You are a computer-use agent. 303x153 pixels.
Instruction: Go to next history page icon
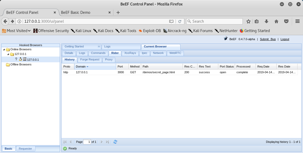(x=102, y=142)
